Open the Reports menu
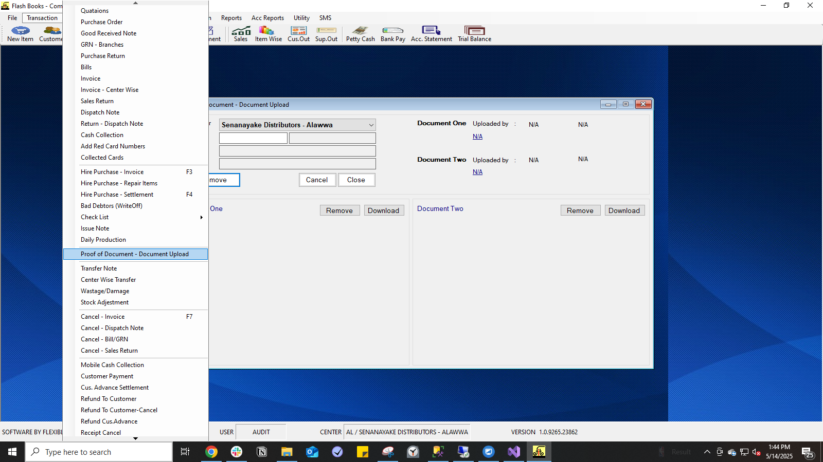This screenshot has height=462, width=823. point(231,17)
